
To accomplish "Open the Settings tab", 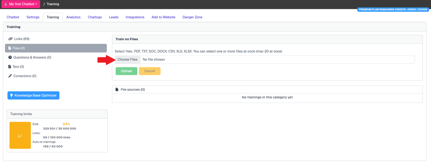I will (33, 17).
